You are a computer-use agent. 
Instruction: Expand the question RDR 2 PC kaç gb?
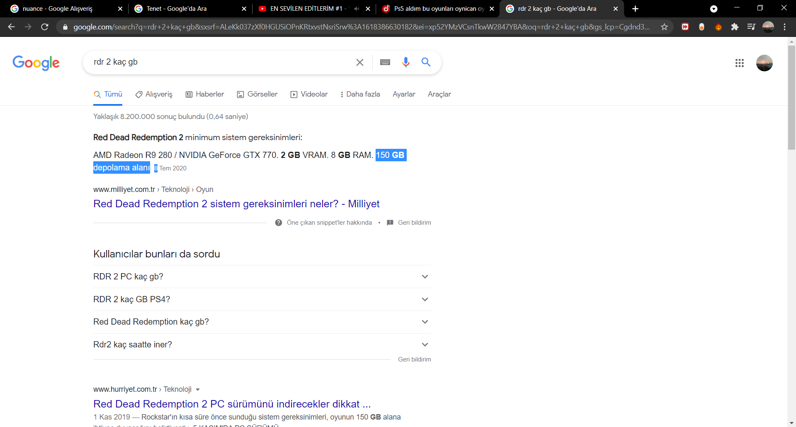point(262,277)
